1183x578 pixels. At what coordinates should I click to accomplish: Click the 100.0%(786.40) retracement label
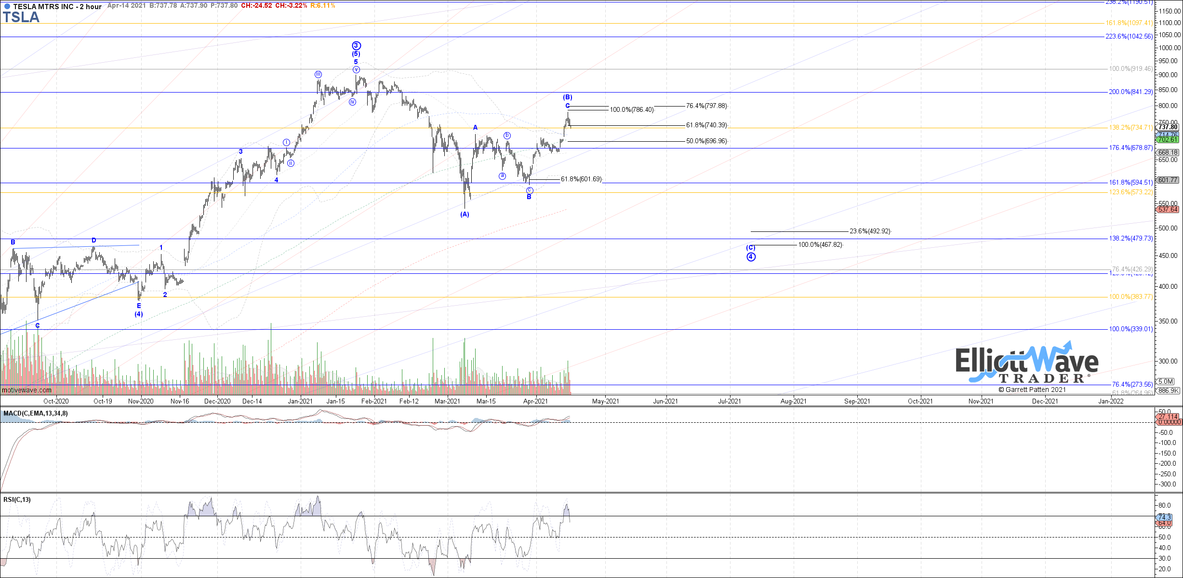632,109
